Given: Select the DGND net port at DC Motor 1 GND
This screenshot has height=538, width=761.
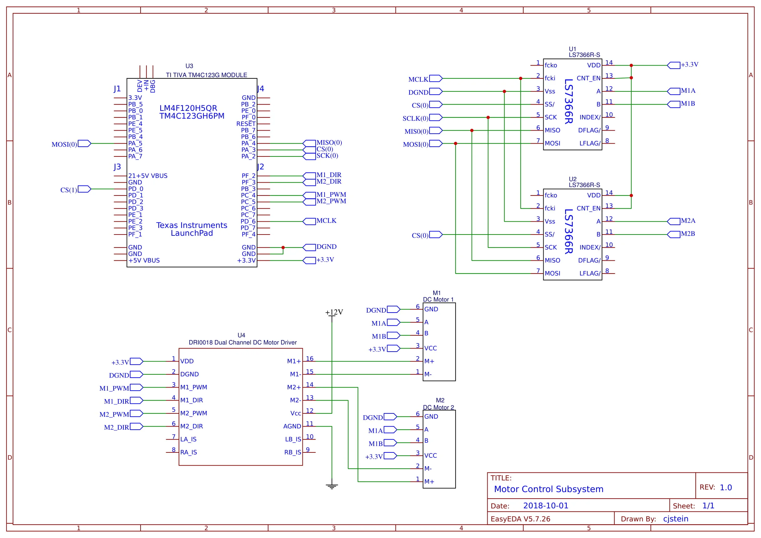Looking at the screenshot, I should 383,309.
